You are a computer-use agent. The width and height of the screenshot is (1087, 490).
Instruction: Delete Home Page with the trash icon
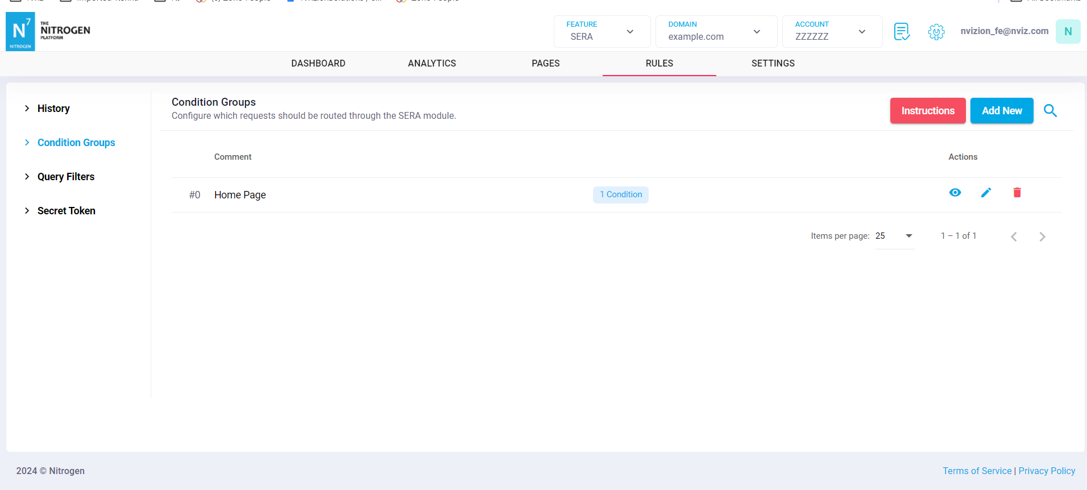[x=1017, y=193]
